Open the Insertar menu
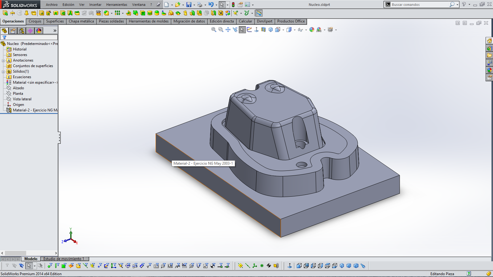Viewport: 493px width, 277px height. pyautogui.click(x=95, y=5)
